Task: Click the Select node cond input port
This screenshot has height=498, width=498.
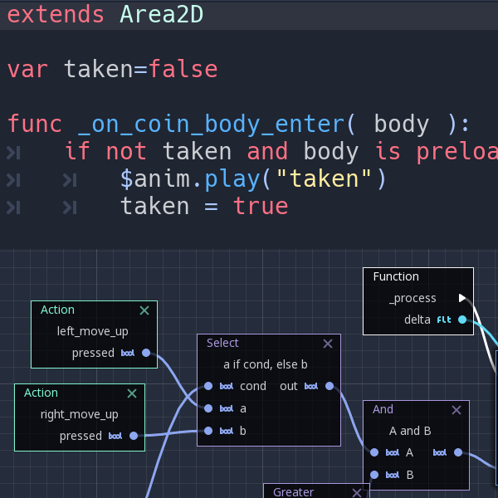Action: [x=208, y=386]
